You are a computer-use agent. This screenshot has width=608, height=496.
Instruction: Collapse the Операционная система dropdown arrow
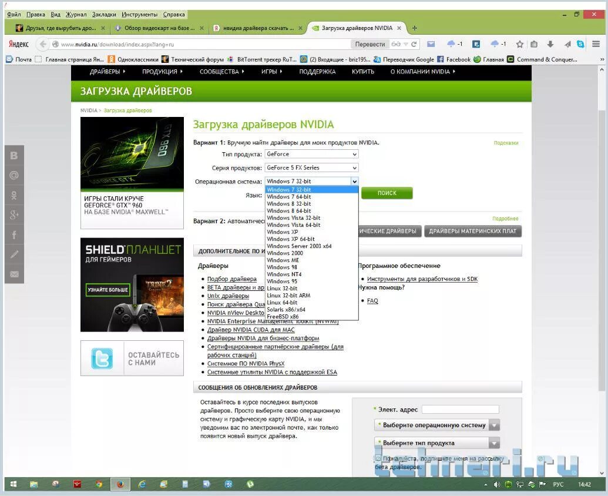354,181
